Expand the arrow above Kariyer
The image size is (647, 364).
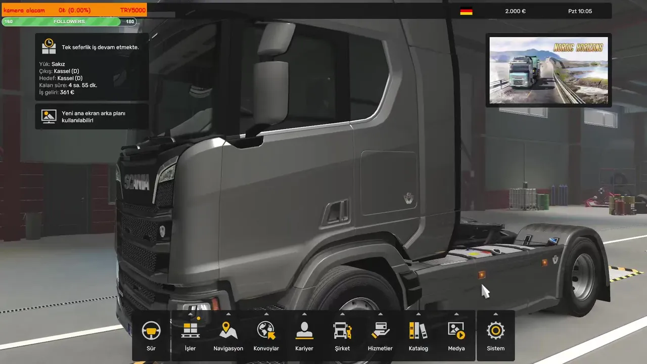[x=304, y=314]
